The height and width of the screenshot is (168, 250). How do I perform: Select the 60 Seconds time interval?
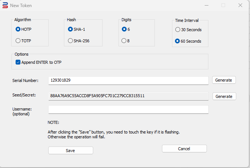pyautogui.click(x=178, y=41)
